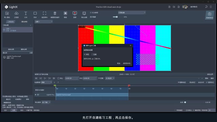Click the duration field stepper arrows
Image resolution: width=217 pixels, height=122 pixels.
tap(96, 78)
